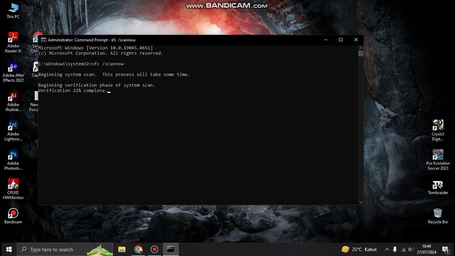The height and width of the screenshot is (256, 455).
Task: Launch Adobe Illustrator desktop shortcut
Action: 13,101
